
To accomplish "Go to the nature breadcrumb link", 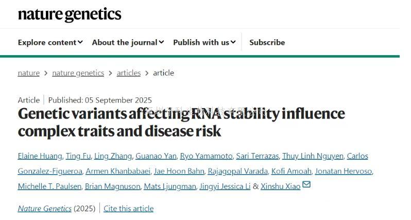I will tap(28, 73).
